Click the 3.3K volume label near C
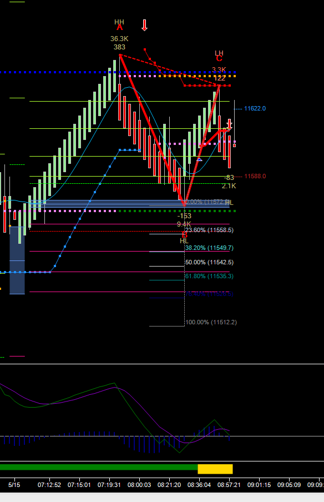Viewport: 324px width, 502px height. click(219, 69)
